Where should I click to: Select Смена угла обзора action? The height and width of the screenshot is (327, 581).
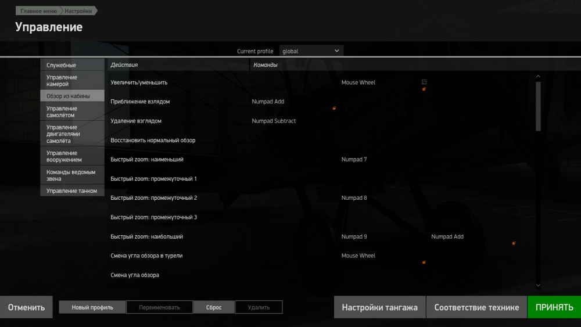pos(135,275)
